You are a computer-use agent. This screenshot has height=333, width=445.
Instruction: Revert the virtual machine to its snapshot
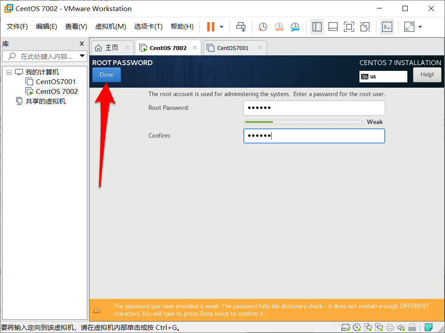(x=279, y=27)
